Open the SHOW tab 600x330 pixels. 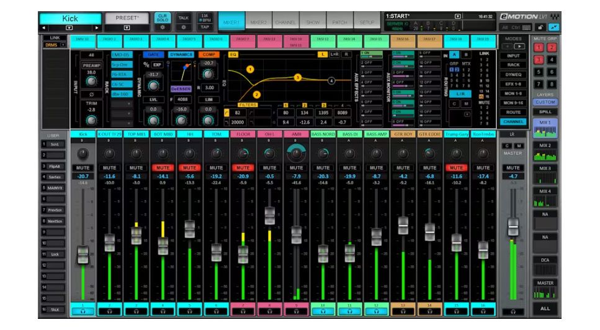pyautogui.click(x=313, y=22)
